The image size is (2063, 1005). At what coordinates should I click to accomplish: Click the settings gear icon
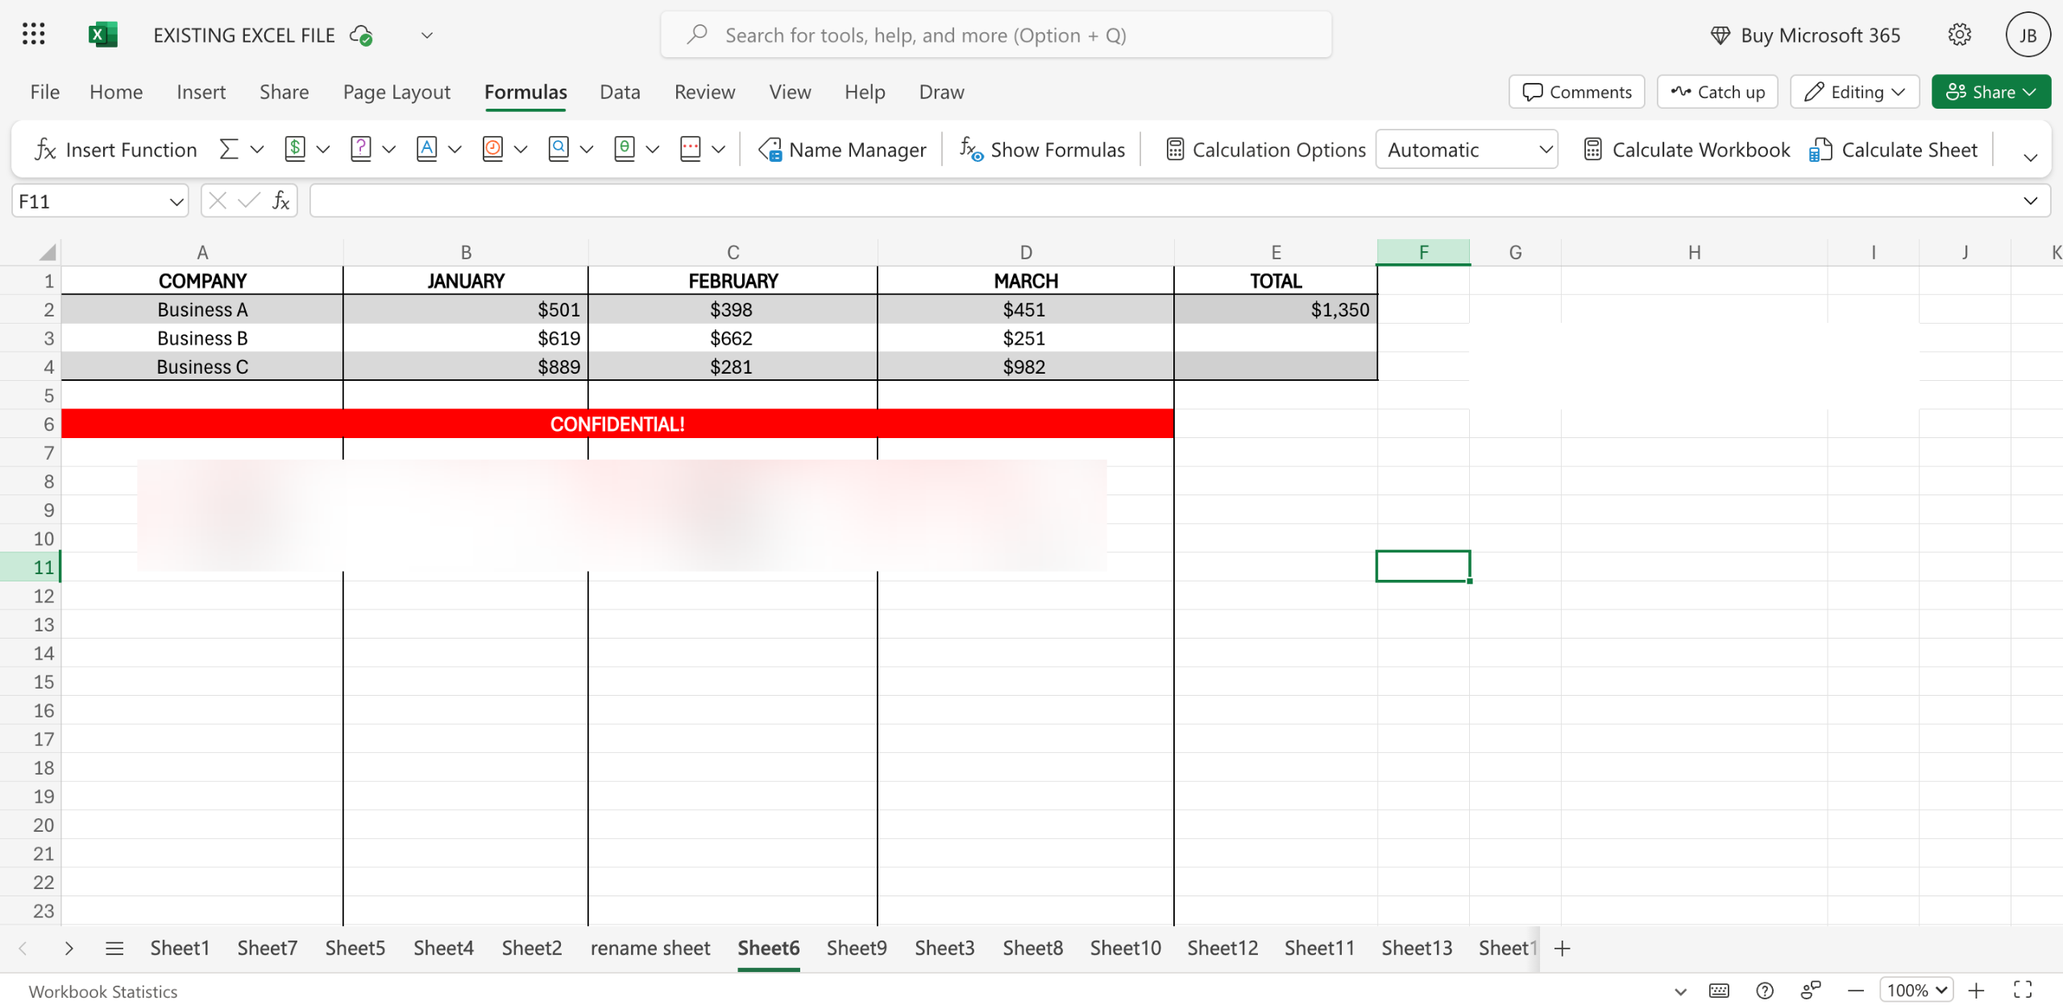(x=1959, y=35)
